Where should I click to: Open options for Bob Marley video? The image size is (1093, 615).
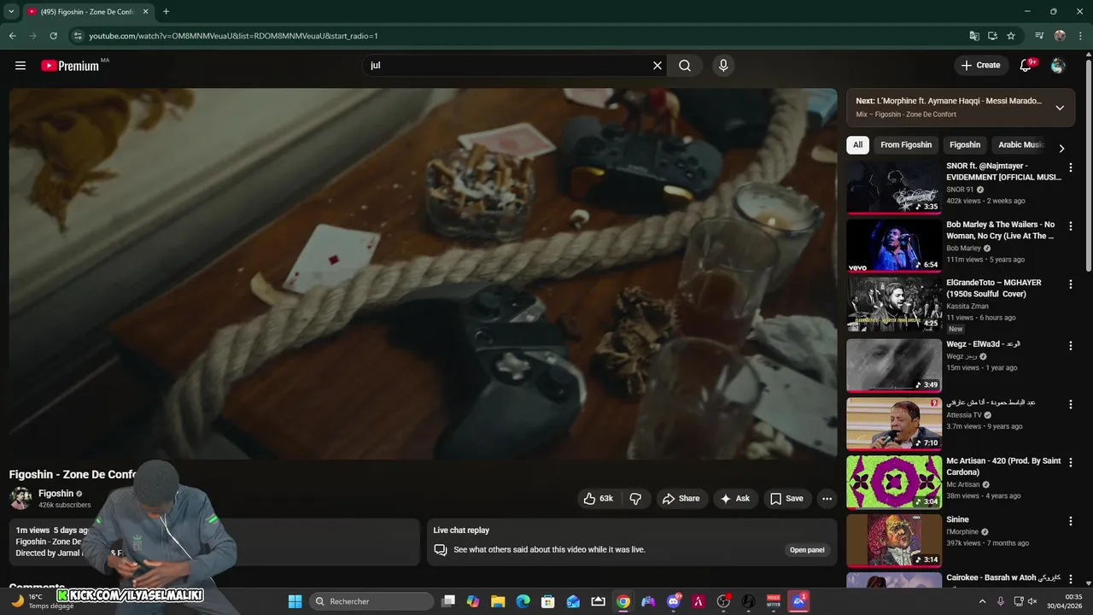click(x=1071, y=226)
